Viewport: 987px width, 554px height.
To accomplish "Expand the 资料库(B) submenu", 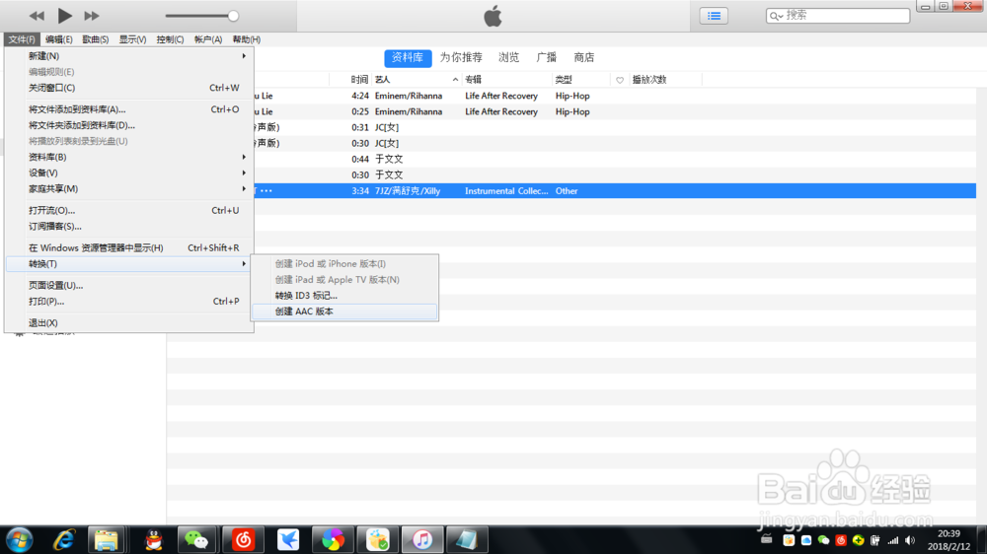I will coord(129,157).
